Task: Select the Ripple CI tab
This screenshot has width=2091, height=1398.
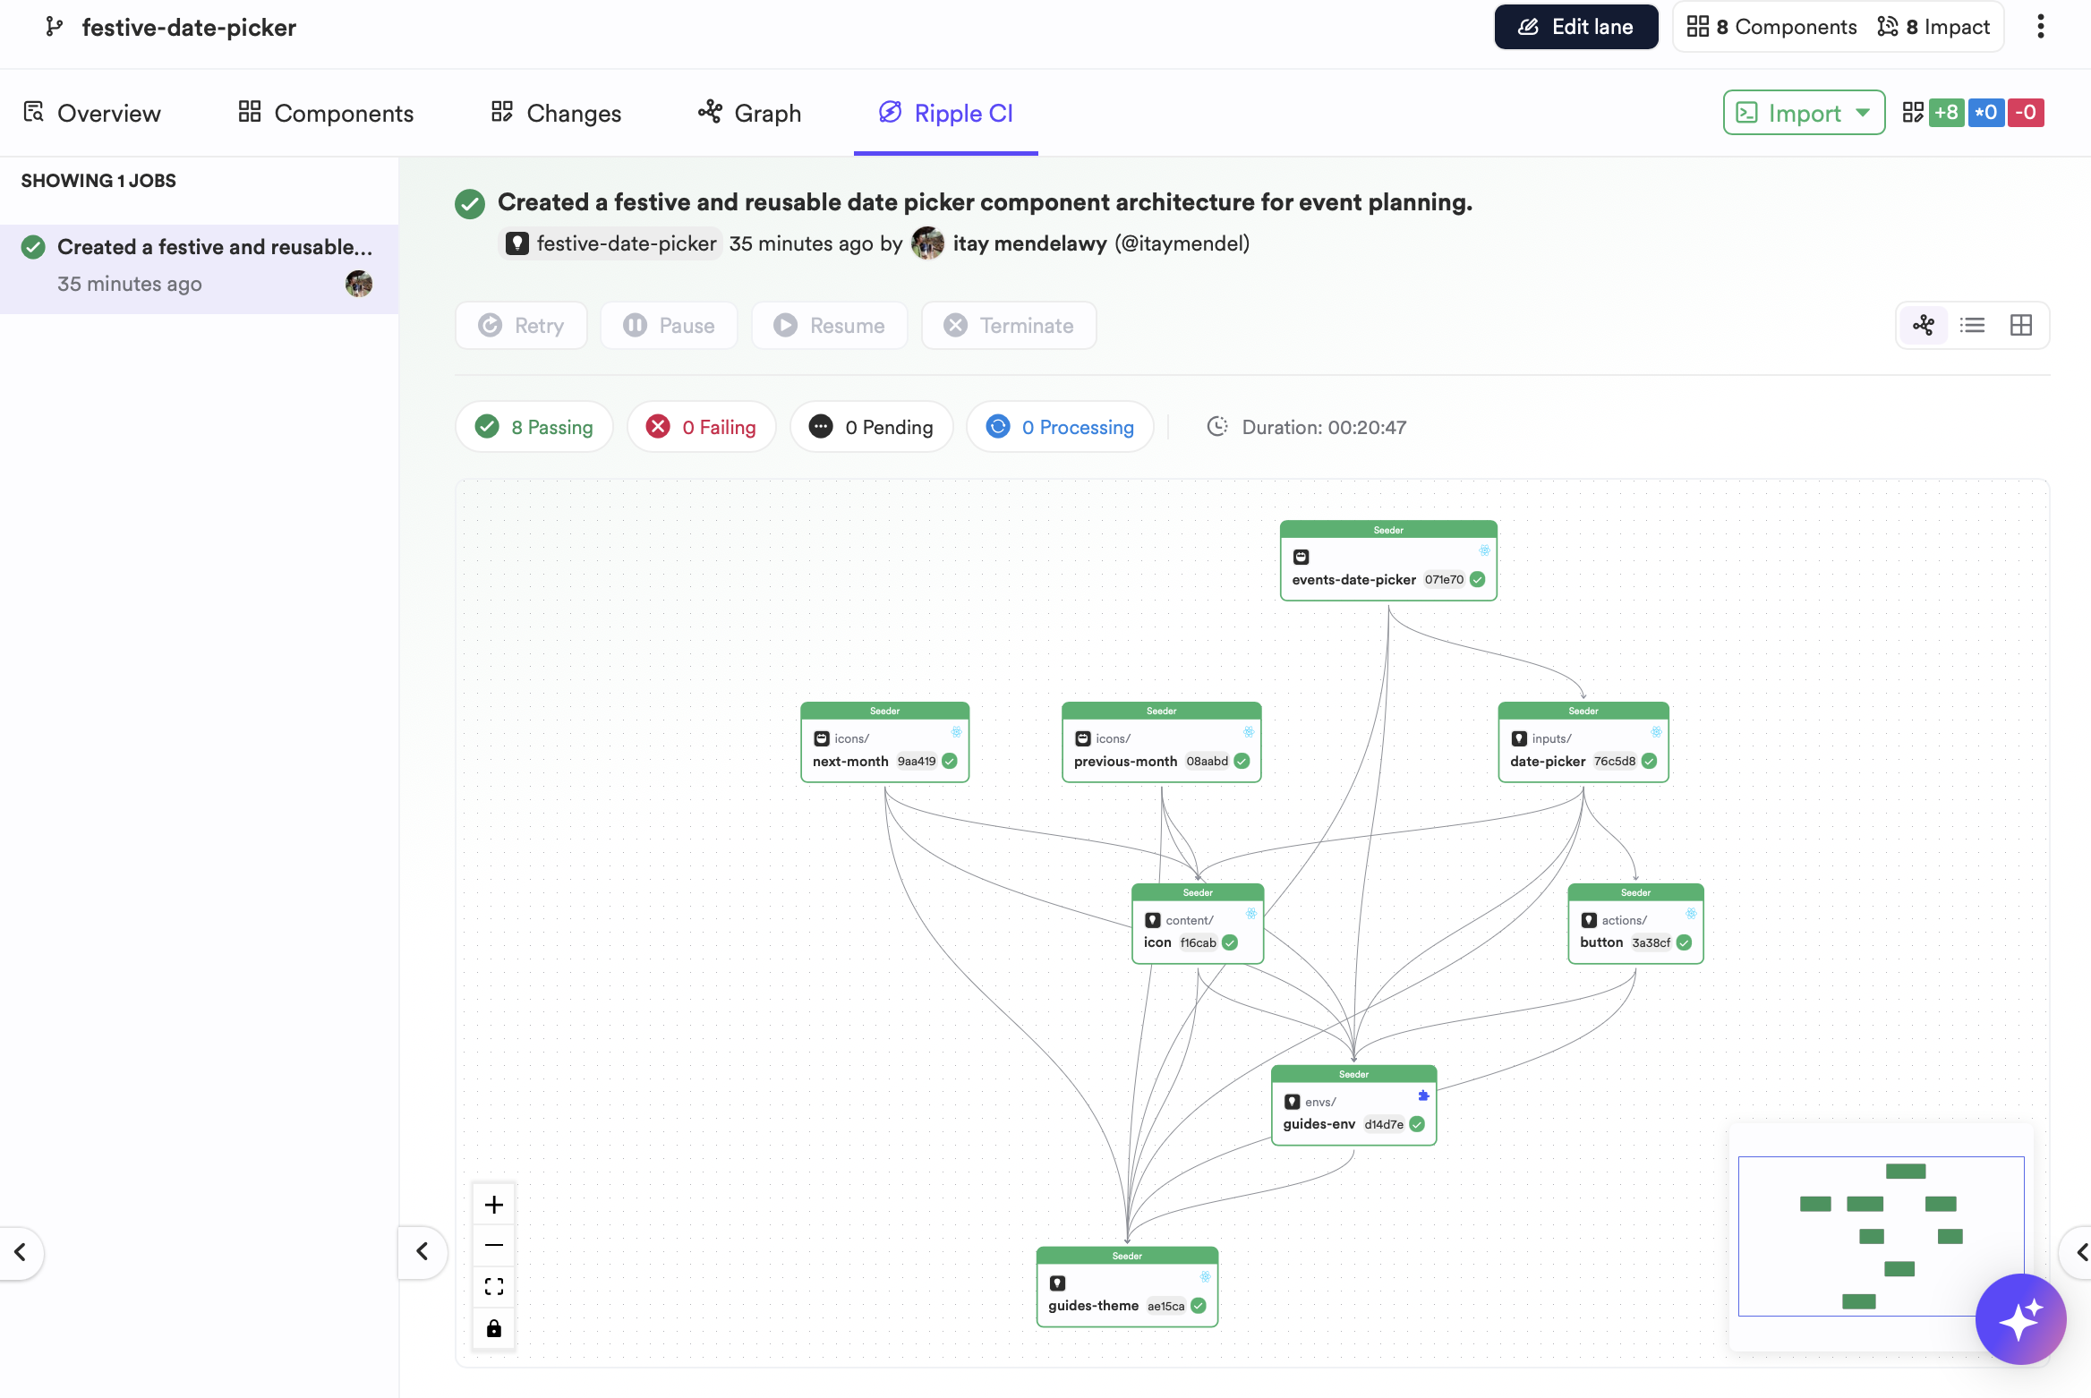Action: pyautogui.click(x=946, y=113)
